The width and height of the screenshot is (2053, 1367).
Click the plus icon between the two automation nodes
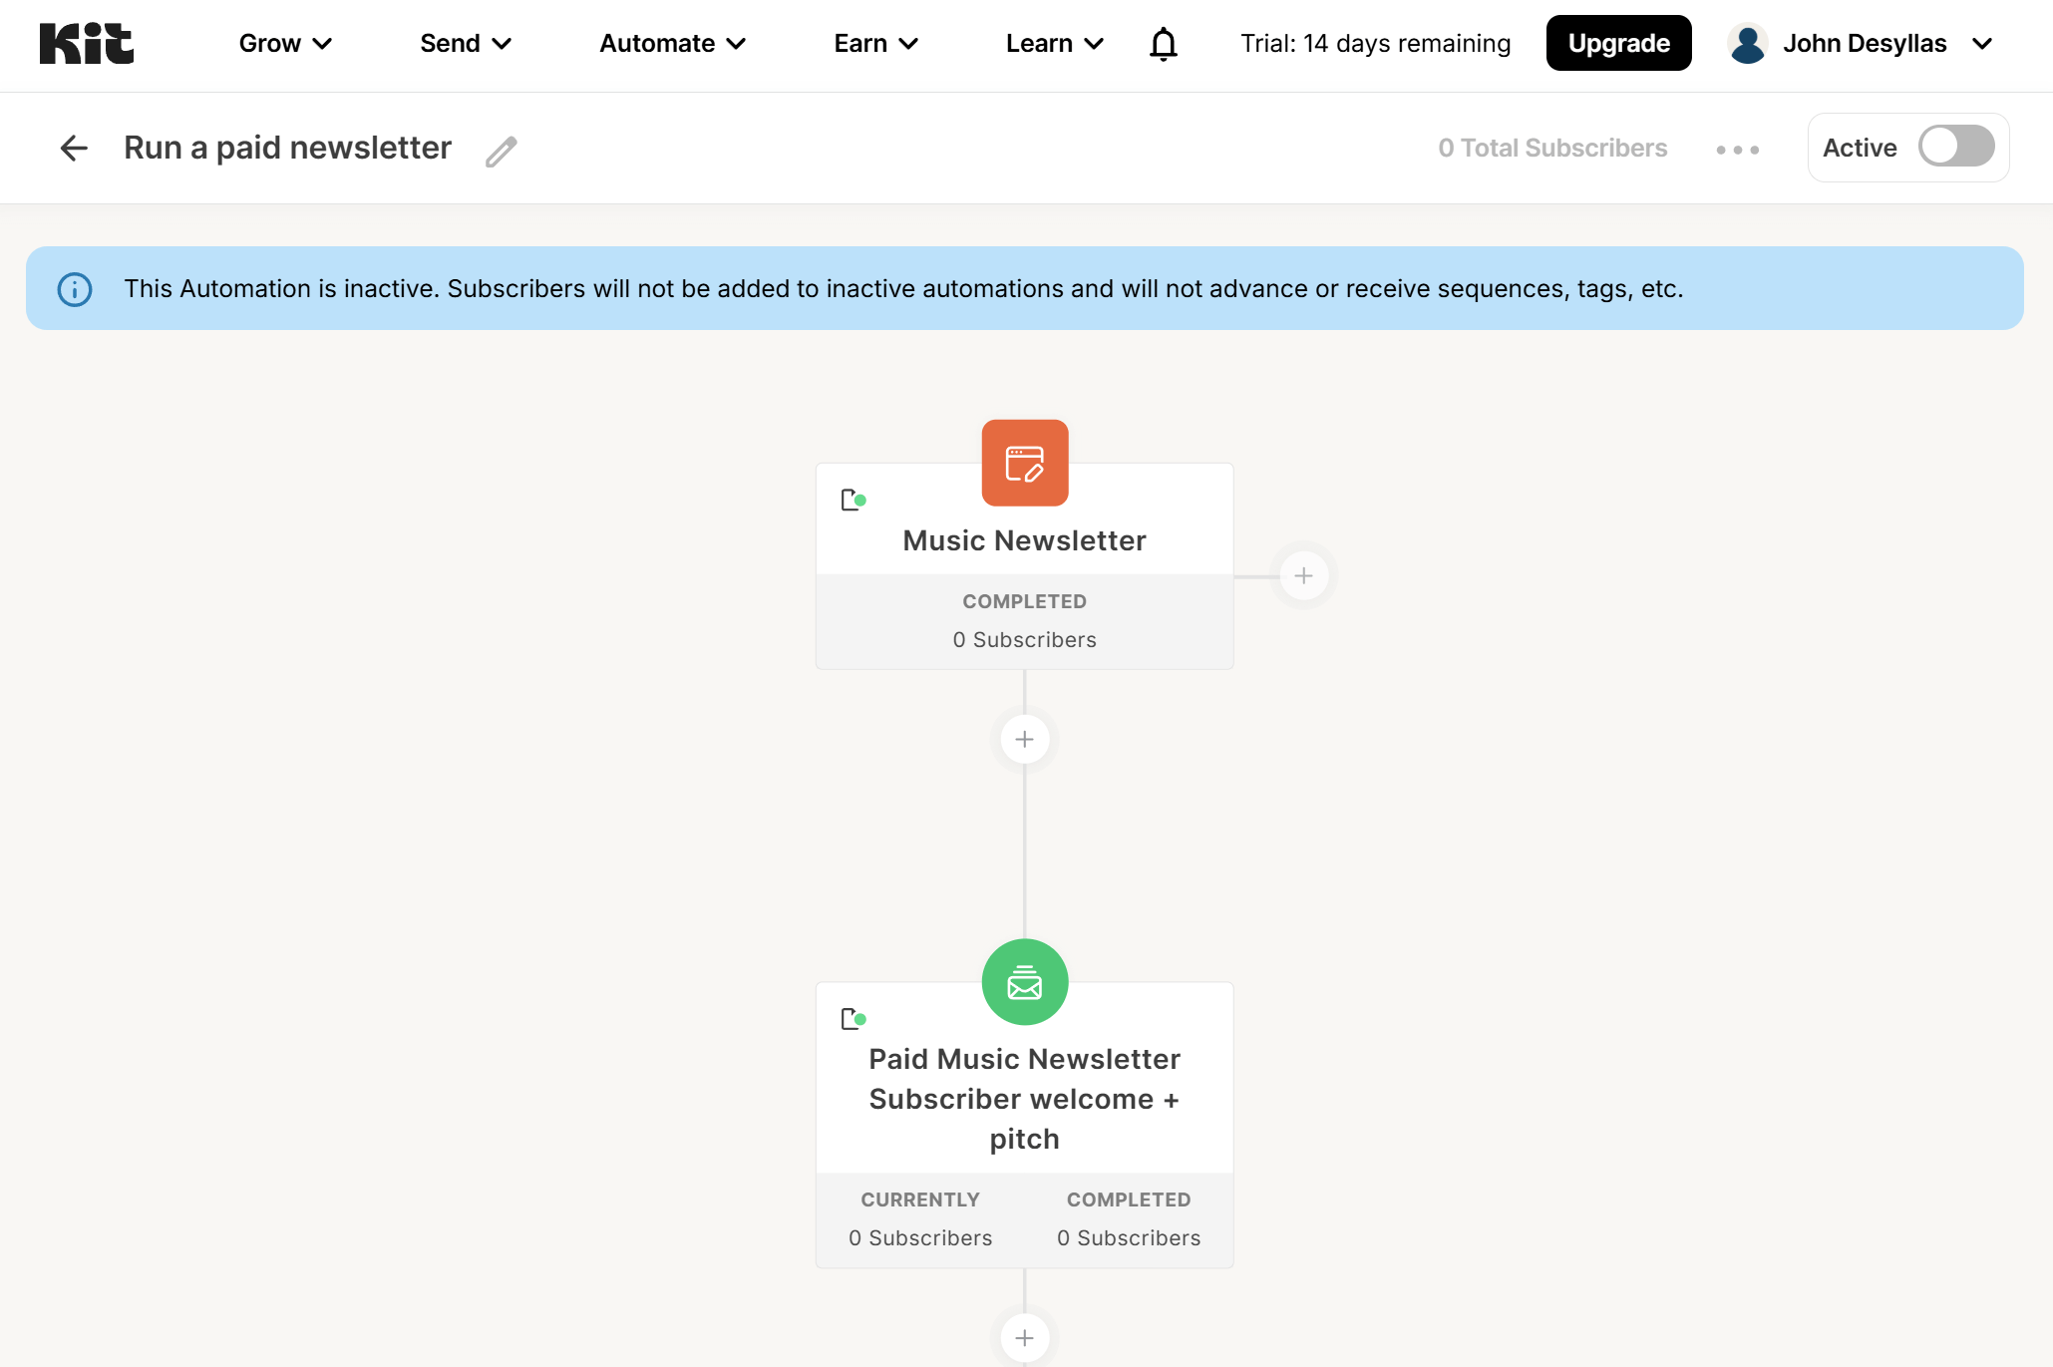pos(1024,738)
